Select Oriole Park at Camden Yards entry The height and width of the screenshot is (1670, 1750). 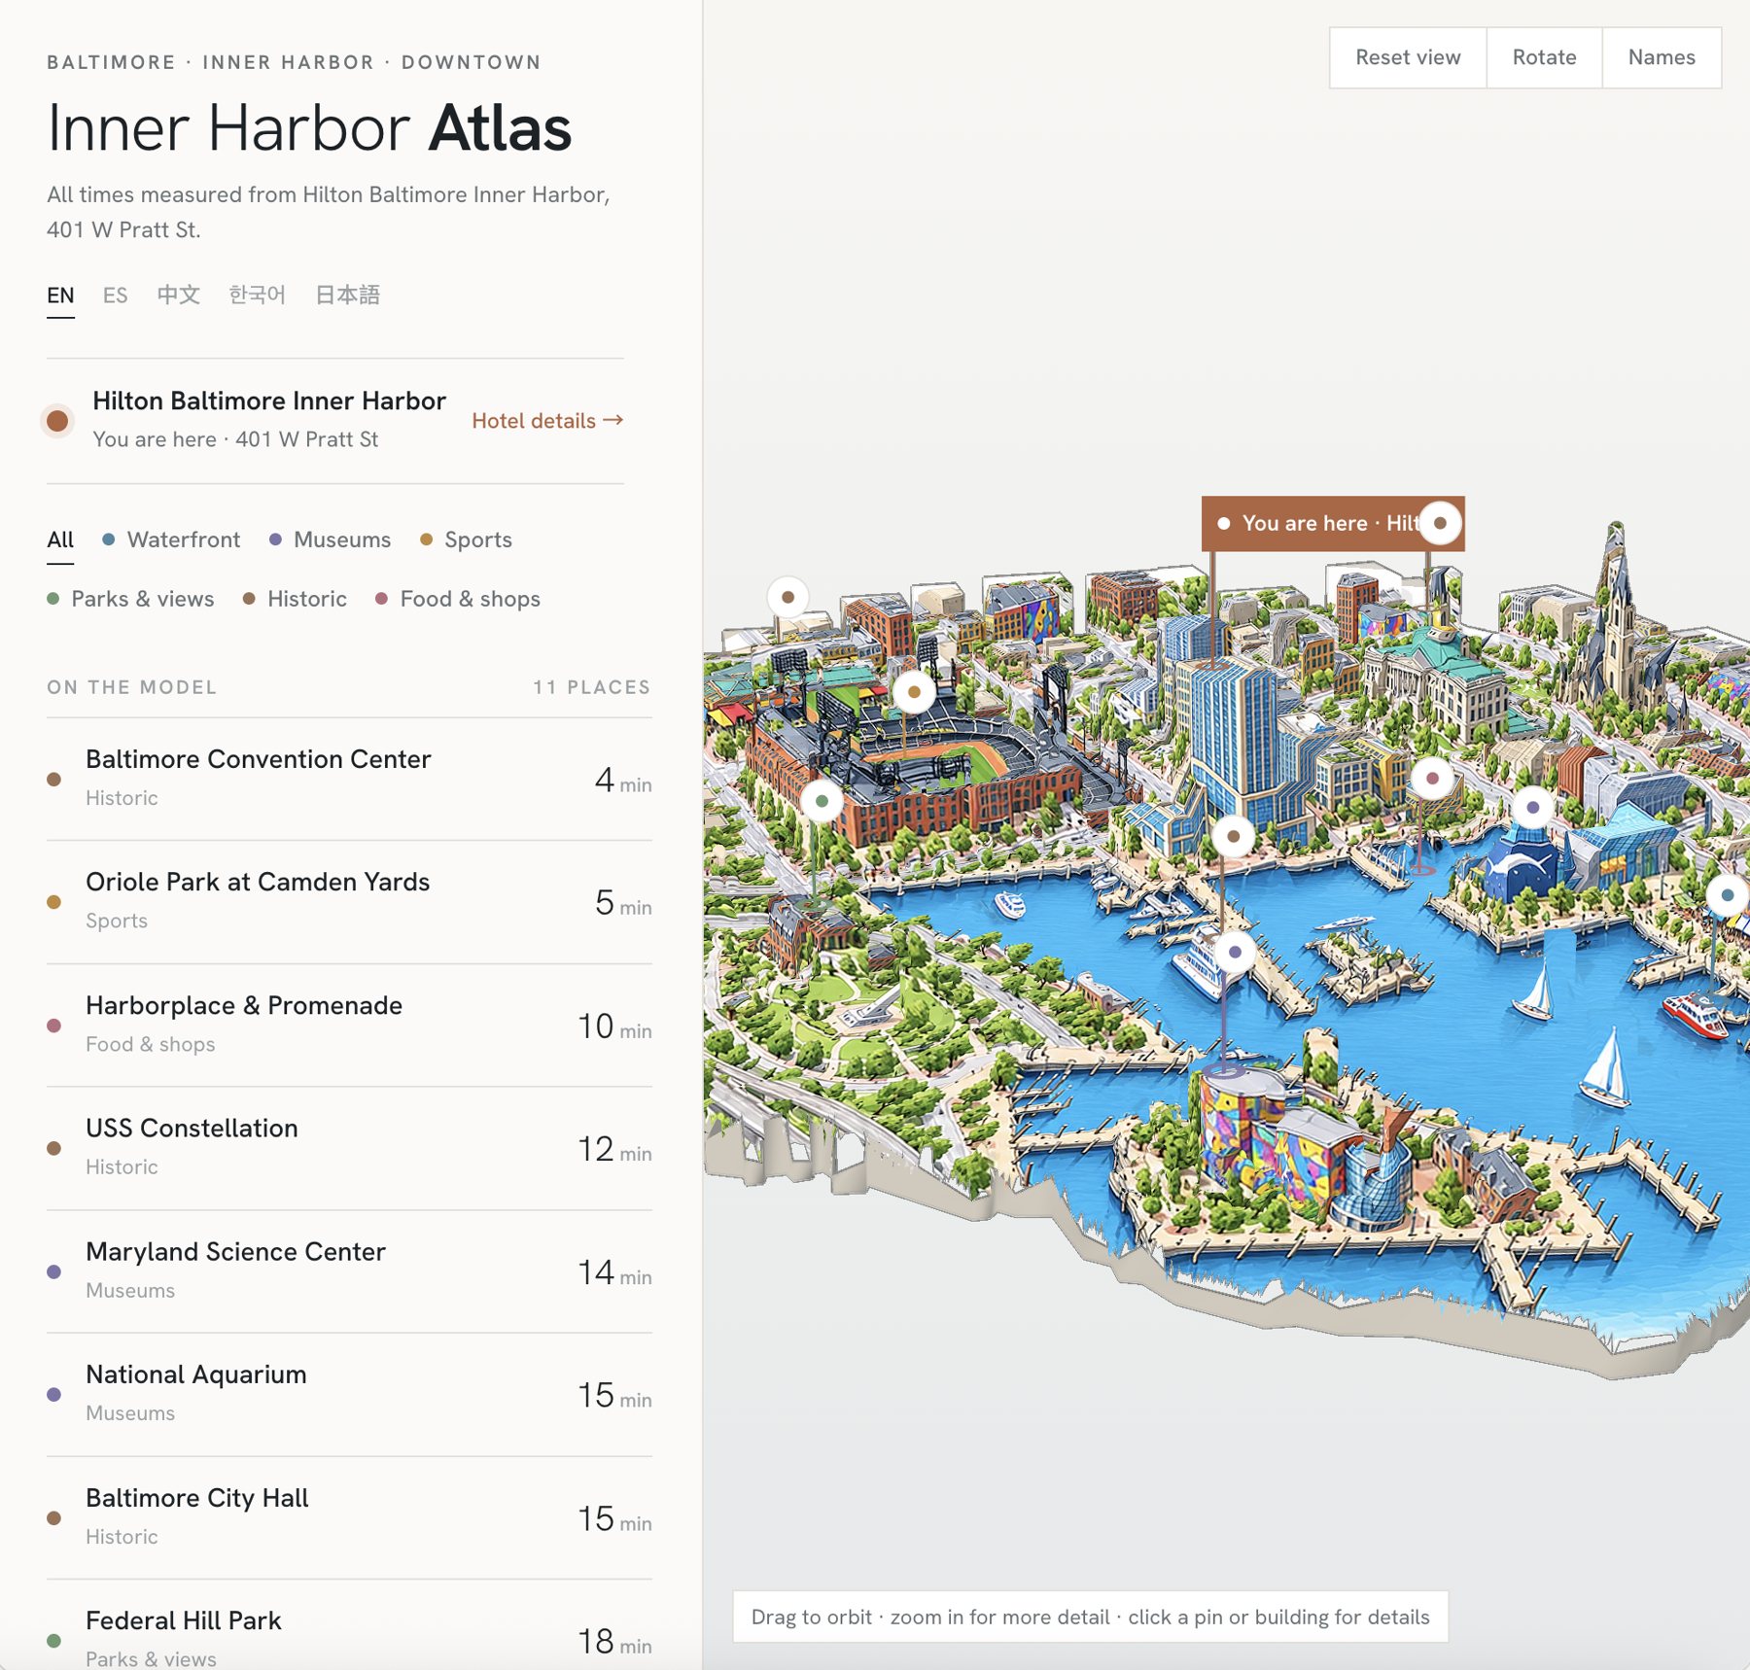pos(349,902)
